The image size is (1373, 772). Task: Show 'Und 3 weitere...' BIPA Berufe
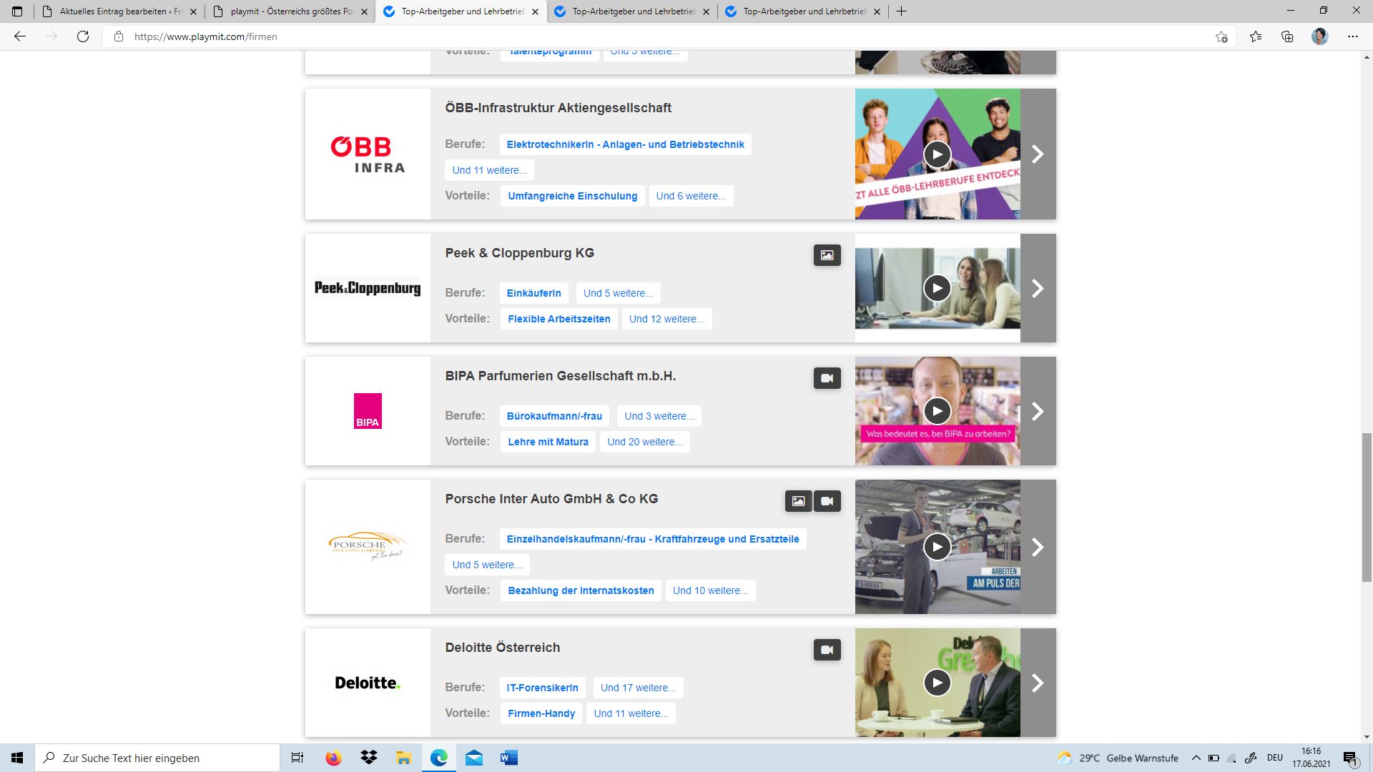pos(659,416)
